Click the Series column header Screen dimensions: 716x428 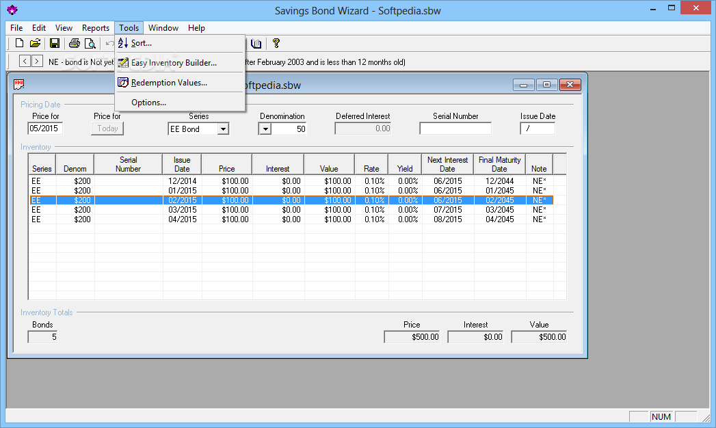point(42,164)
